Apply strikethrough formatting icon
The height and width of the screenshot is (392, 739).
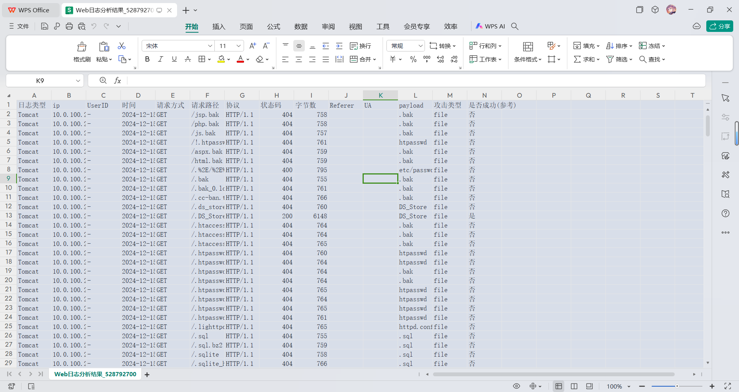point(188,59)
